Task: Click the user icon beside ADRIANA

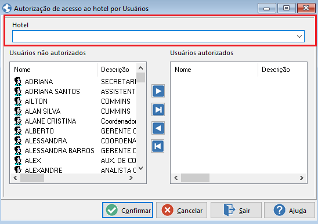Action: point(18,82)
